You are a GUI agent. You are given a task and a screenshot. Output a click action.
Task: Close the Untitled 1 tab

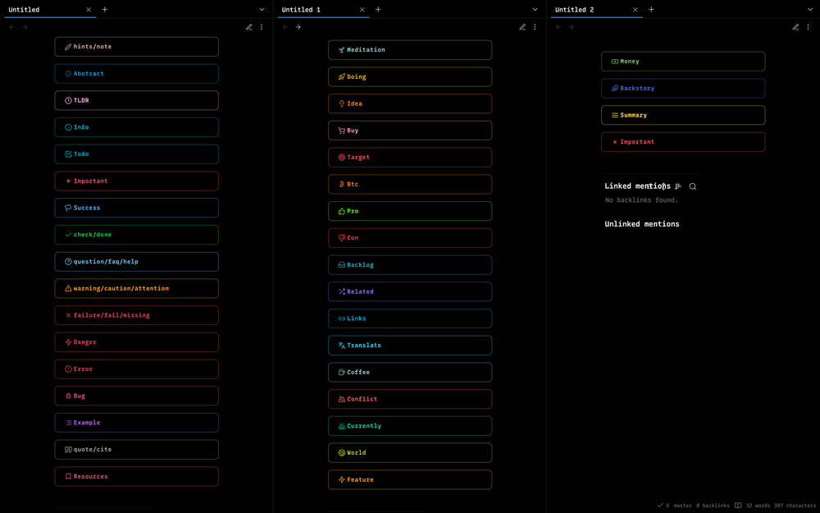coord(362,9)
